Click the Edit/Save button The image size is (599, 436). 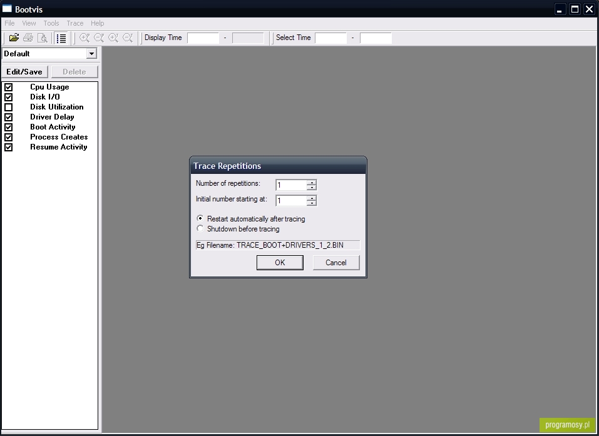click(x=24, y=72)
